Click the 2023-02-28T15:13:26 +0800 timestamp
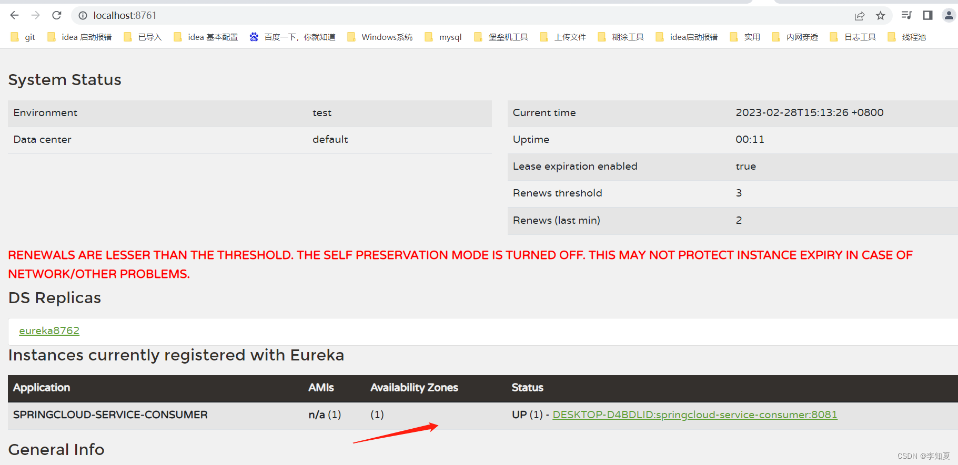This screenshot has width=958, height=465. pos(810,112)
